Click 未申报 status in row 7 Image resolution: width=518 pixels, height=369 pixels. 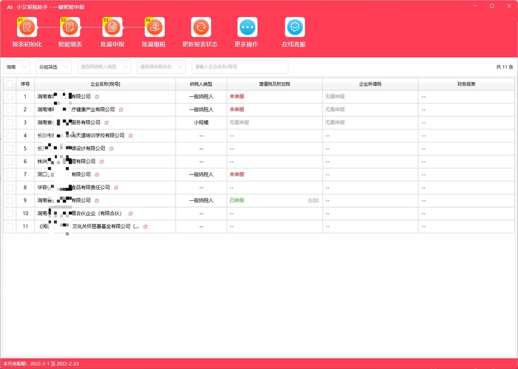[x=237, y=174]
